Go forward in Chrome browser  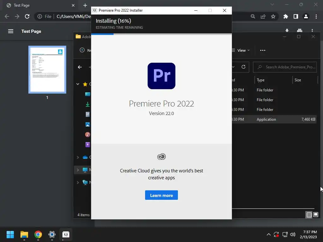17,16
